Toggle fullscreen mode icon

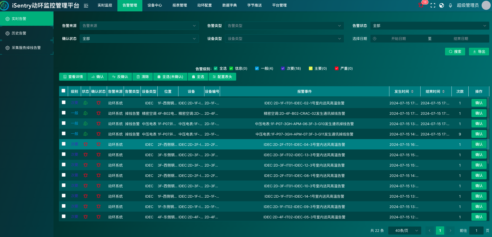point(433,5)
